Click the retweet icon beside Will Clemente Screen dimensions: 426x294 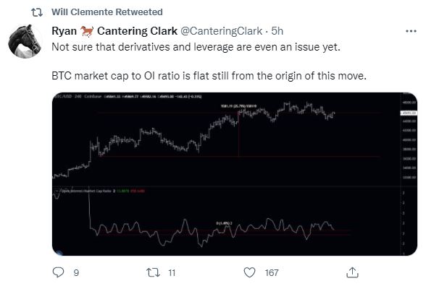pyautogui.click(x=37, y=12)
